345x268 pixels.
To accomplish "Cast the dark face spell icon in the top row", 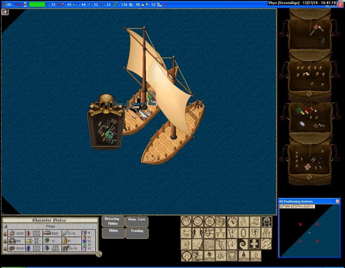I will (x=267, y=222).
